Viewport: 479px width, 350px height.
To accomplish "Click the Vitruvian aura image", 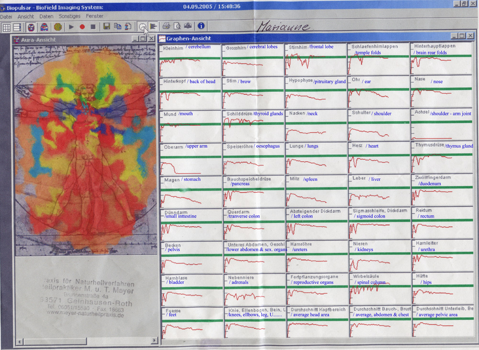I will 86,151.
